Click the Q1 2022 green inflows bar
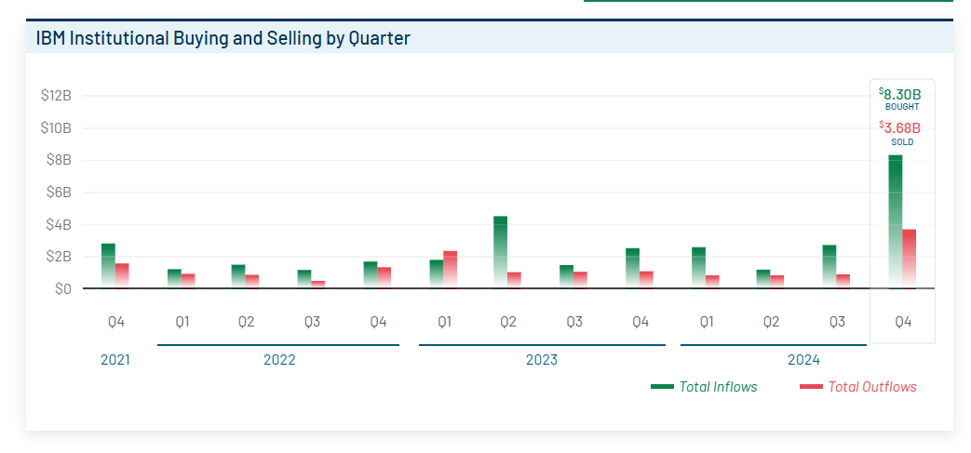Viewport: 971px width, 453px height. click(x=174, y=278)
